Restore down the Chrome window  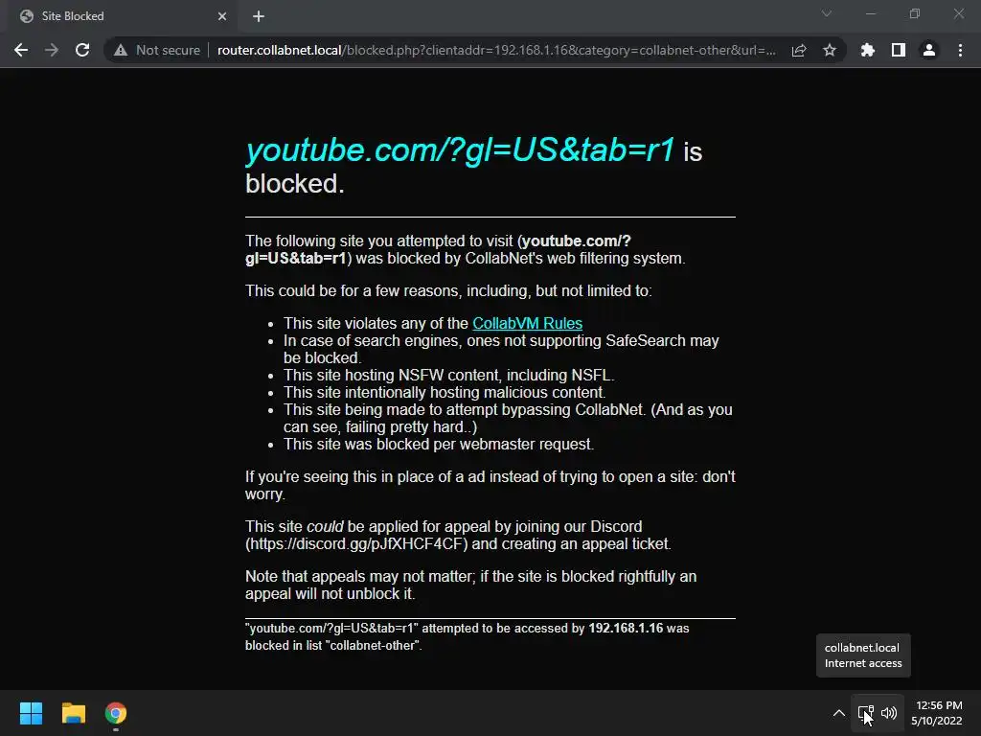click(x=915, y=13)
